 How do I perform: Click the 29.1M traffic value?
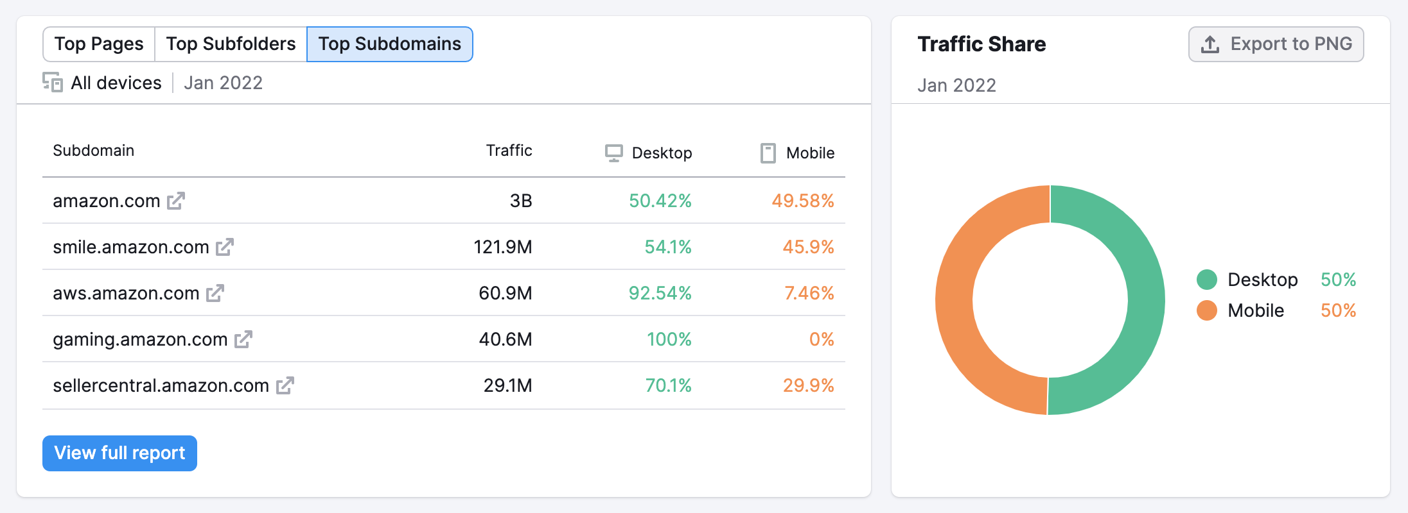[x=507, y=385]
